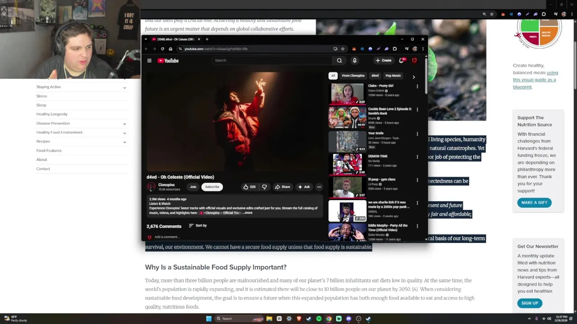Image resolution: width=577 pixels, height=324 pixels.
Task: Open Contact page in sidebar
Action: coord(43,169)
